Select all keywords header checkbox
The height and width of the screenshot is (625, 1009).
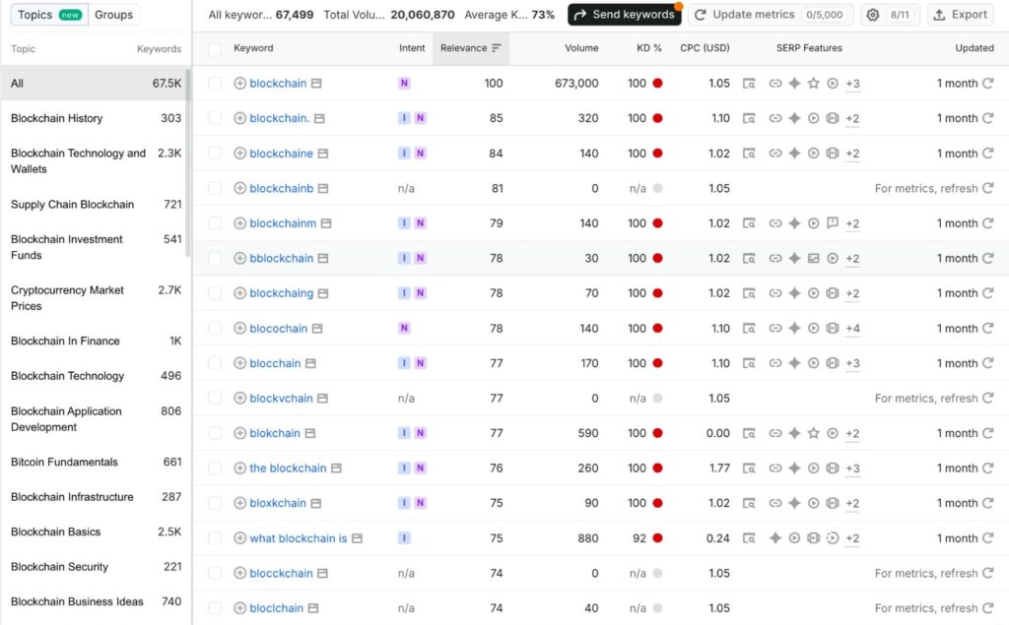click(x=215, y=49)
